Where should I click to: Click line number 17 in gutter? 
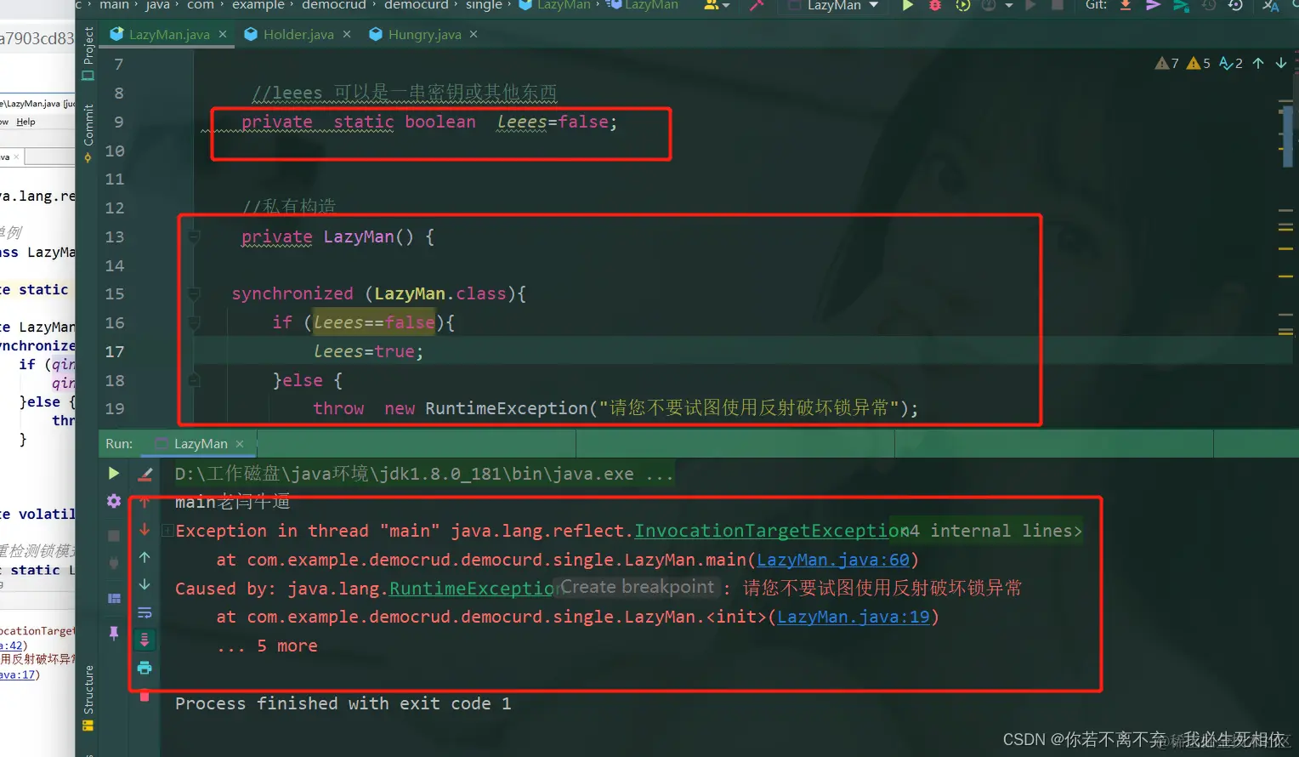pos(115,351)
